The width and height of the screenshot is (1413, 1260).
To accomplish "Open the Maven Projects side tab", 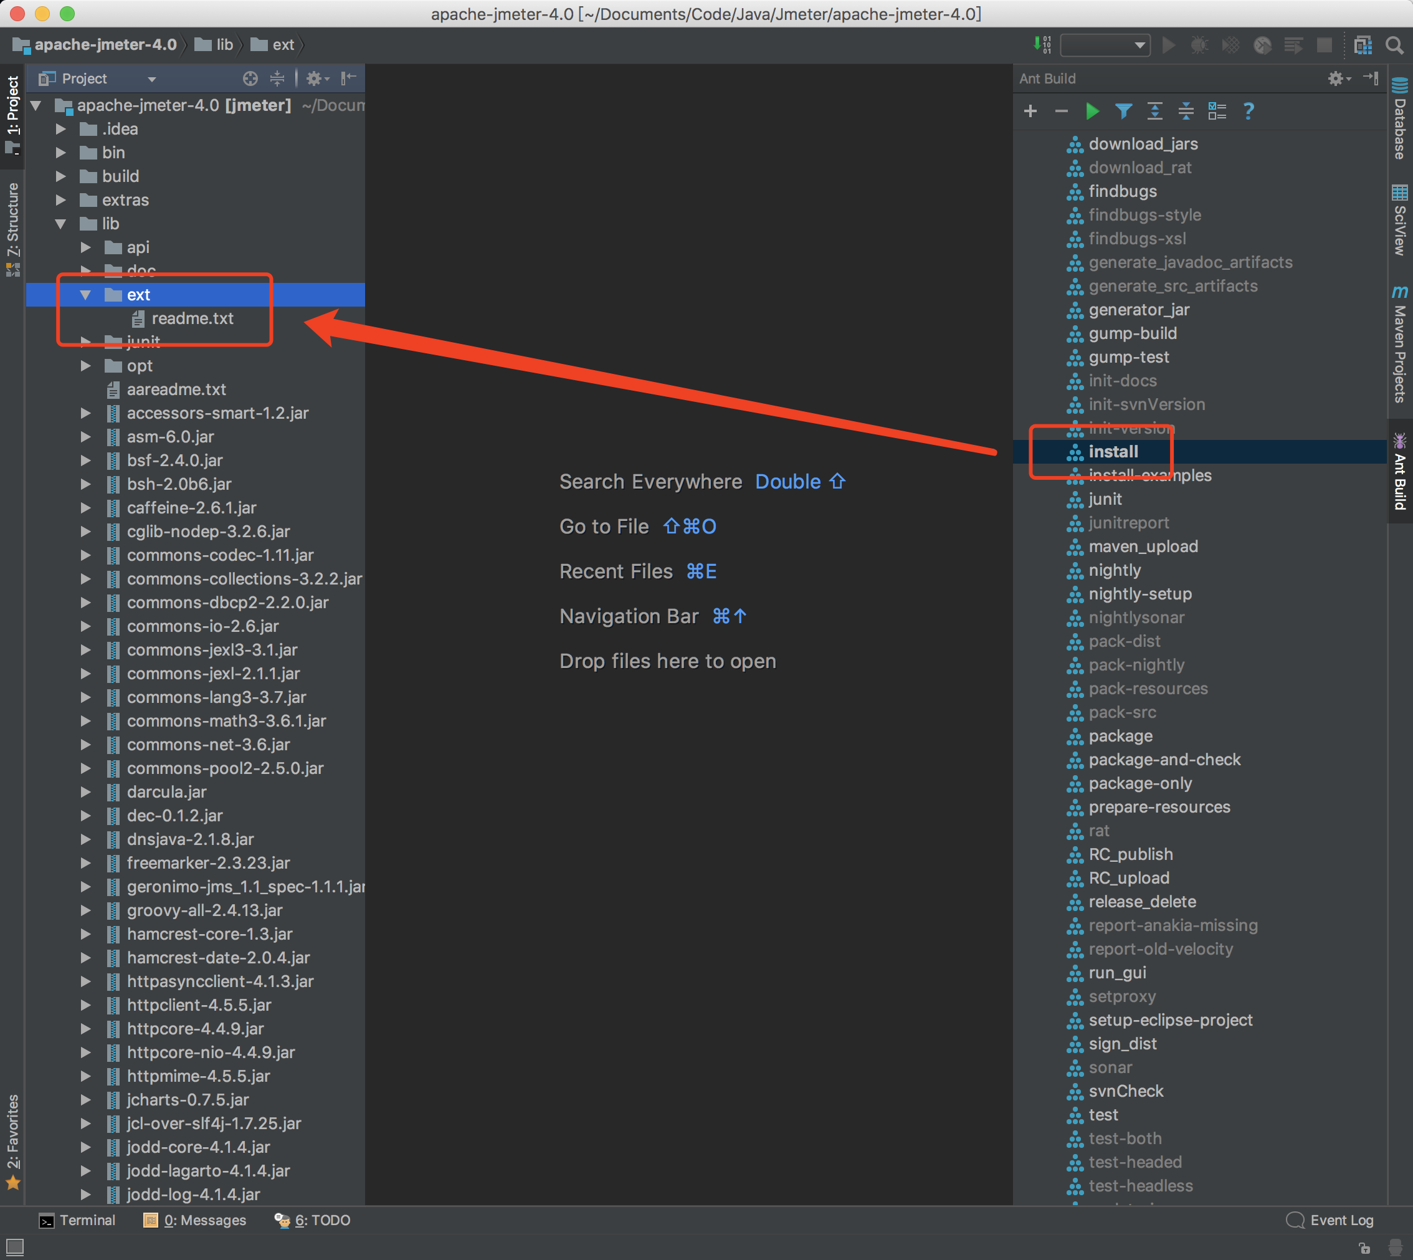I will 1399,344.
